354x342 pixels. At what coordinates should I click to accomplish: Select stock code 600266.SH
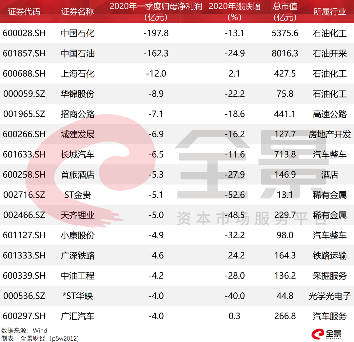[24, 134]
